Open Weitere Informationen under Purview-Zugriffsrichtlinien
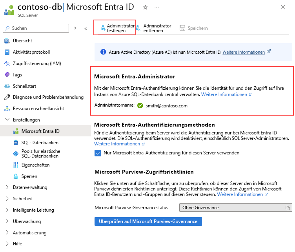 point(240,194)
